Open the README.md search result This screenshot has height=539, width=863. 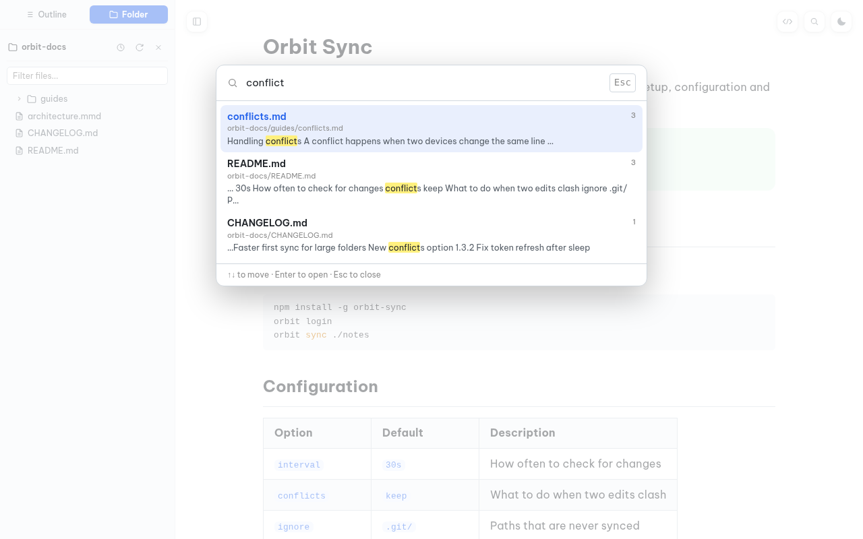pyautogui.click(x=431, y=182)
